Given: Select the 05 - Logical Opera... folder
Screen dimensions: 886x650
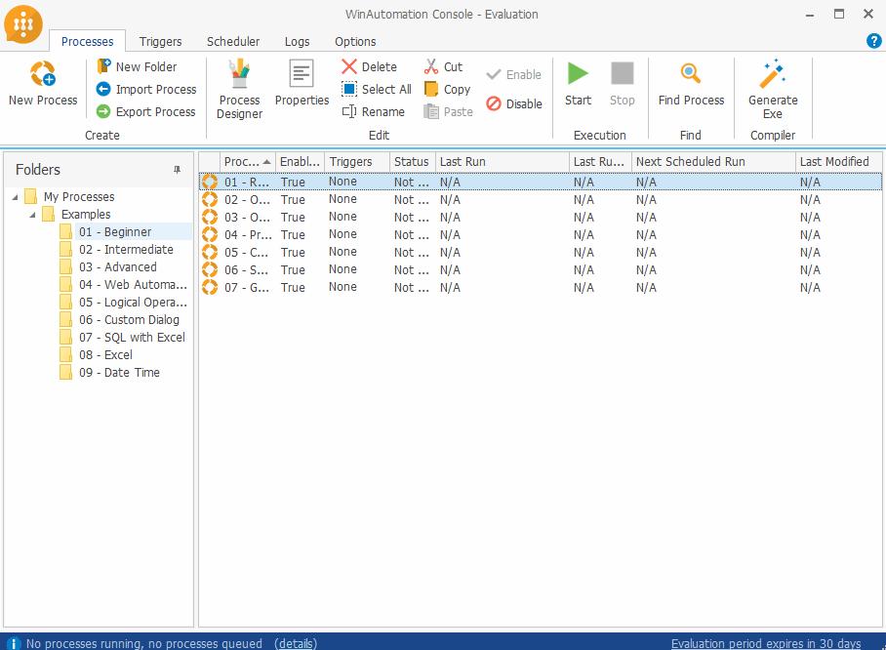Looking at the screenshot, I should pyautogui.click(x=133, y=302).
